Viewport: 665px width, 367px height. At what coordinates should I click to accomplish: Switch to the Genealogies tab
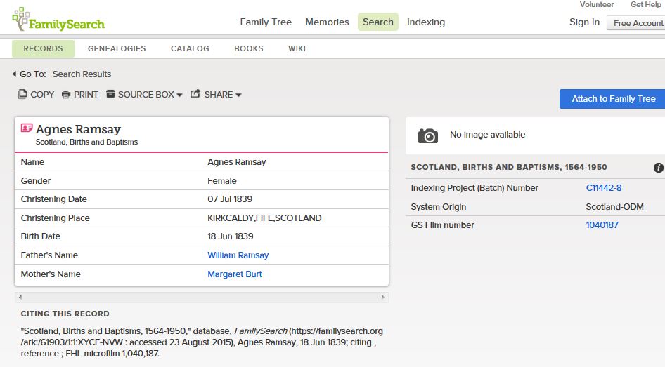[117, 48]
